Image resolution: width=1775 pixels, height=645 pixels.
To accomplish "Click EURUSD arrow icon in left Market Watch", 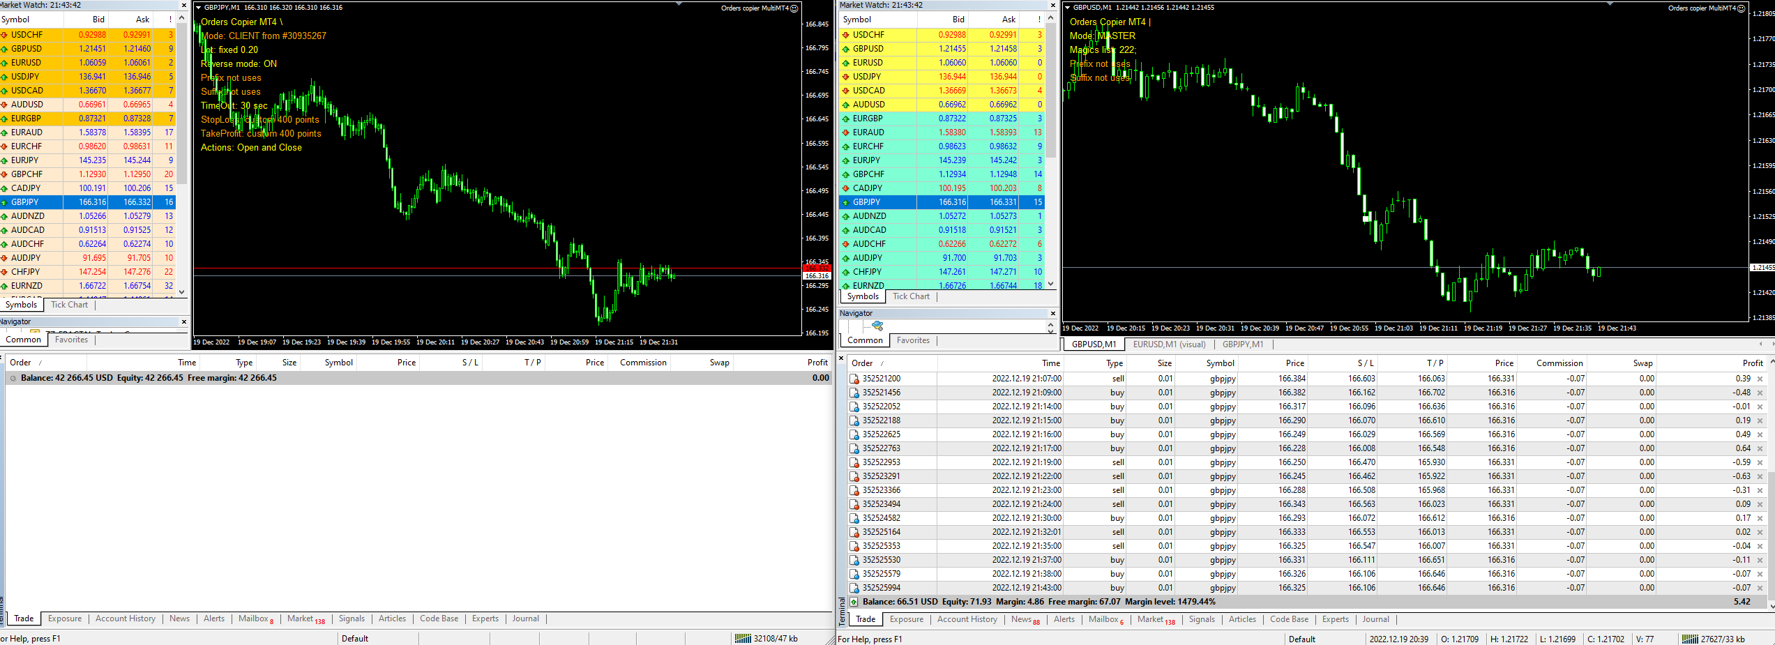I will click(4, 63).
